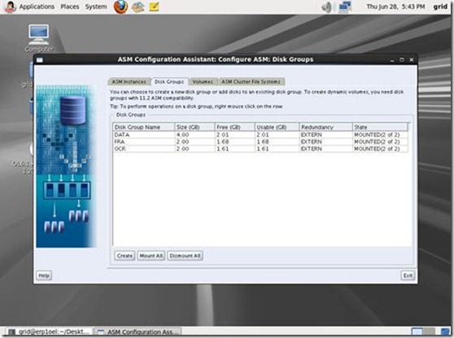
Task: Click the Mount All button
Action: tap(151, 256)
